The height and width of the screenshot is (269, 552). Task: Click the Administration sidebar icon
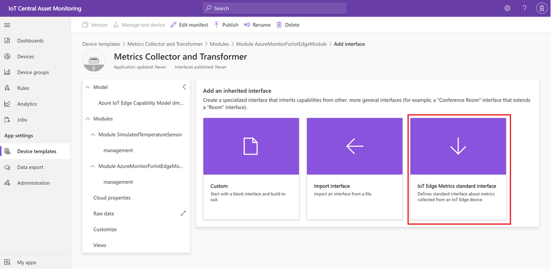[7, 183]
